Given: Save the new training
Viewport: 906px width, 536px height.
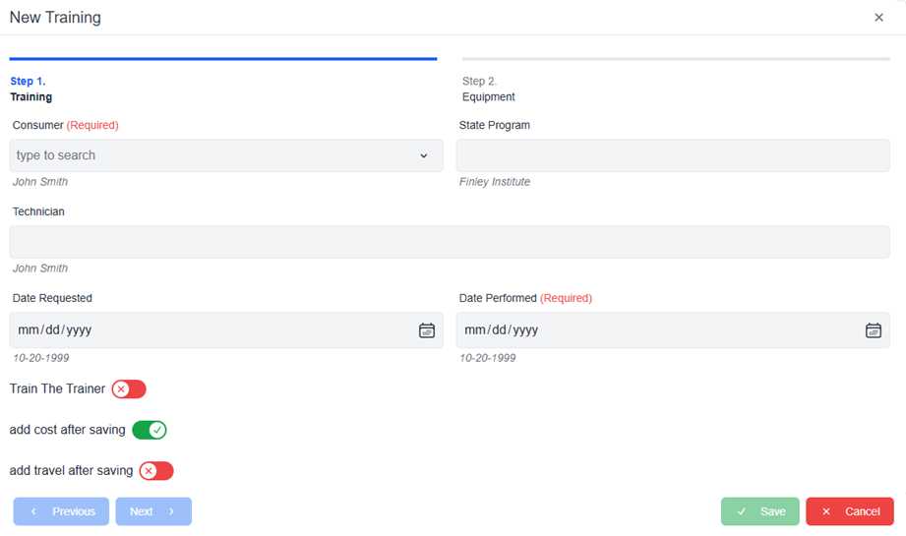Looking at the screenshot, I should [x=759, y=511].
